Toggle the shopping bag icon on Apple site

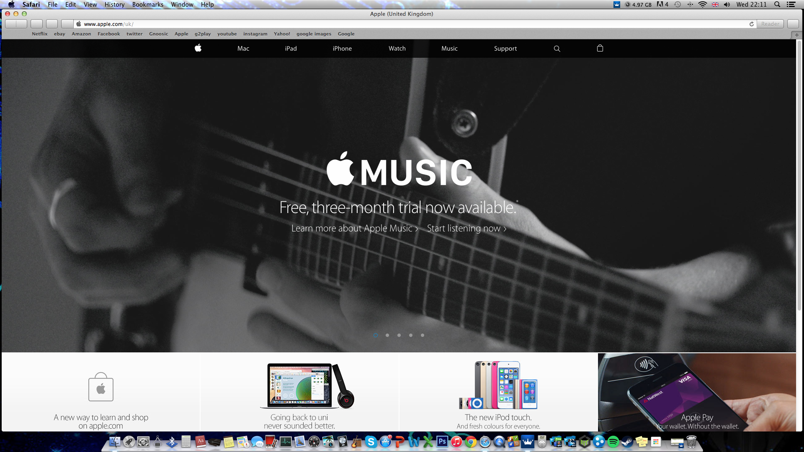pyautogui.click(x=600, y=49)
